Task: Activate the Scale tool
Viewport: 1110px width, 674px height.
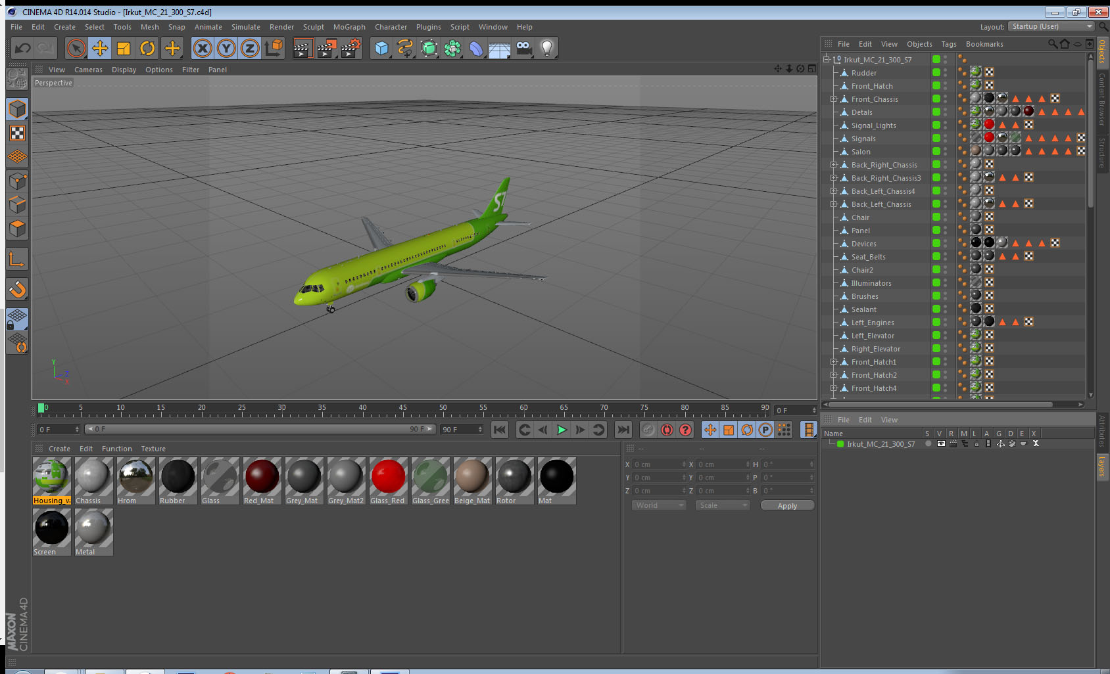Action: tap(124, 48)
